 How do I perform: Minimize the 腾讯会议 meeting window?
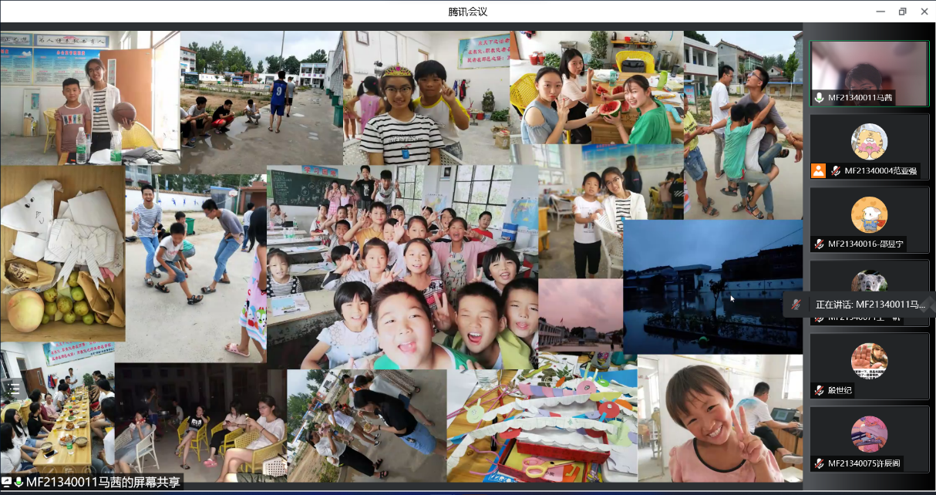point(880,12)
